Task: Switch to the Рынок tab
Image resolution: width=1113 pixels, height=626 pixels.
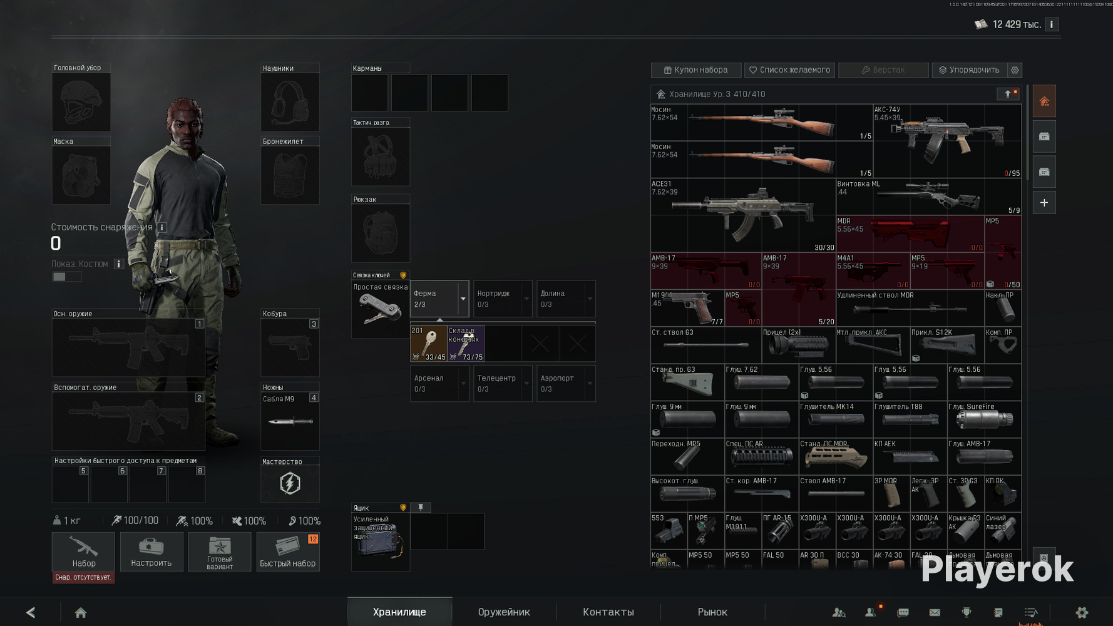Action: [712, 612]
